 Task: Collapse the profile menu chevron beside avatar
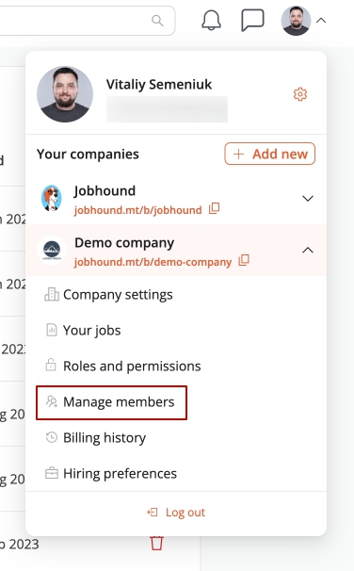(x=321, y=21)
